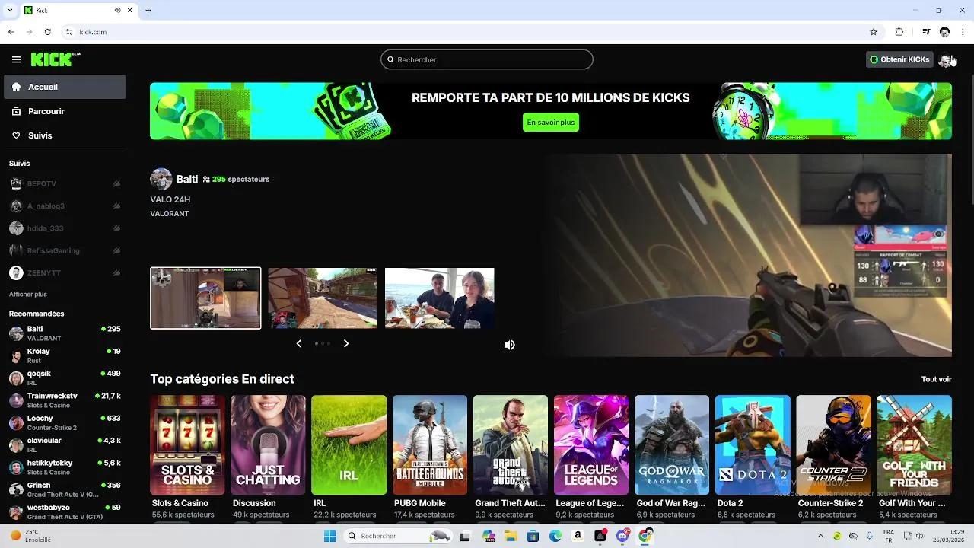This screenshot has width=974, height=548.
Task: Click the KICK logo
Action: pyautogui.click(x=55, y=59)
